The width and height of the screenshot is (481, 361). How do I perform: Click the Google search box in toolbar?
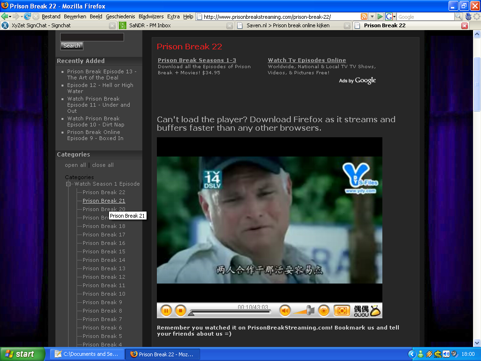pyautogui.click(x=426, y=17)
